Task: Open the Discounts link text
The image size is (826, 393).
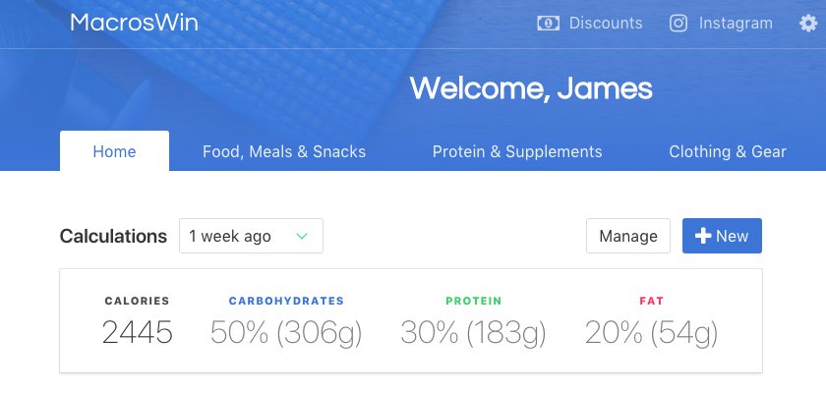Action: 606,24
